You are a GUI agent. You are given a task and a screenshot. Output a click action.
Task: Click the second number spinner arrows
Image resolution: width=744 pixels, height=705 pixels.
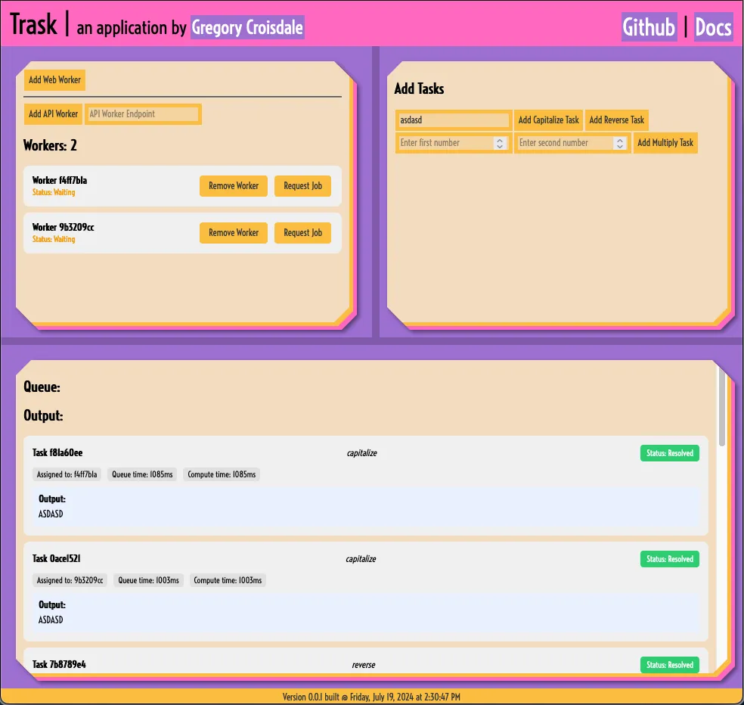[x=619, y=143]
